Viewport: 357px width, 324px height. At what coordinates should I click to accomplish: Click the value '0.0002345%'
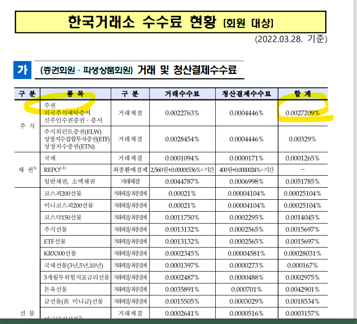pos(182,254)
